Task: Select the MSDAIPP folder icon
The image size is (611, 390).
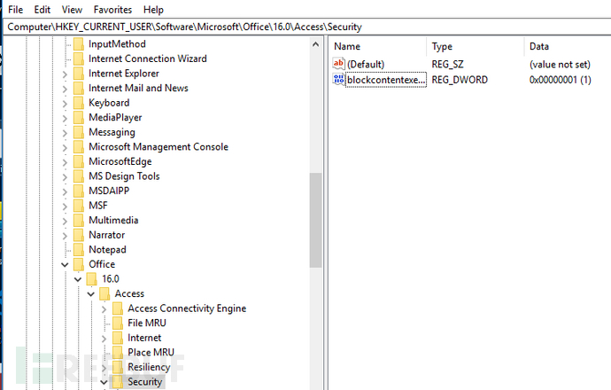Action: (x=79, y=191)
